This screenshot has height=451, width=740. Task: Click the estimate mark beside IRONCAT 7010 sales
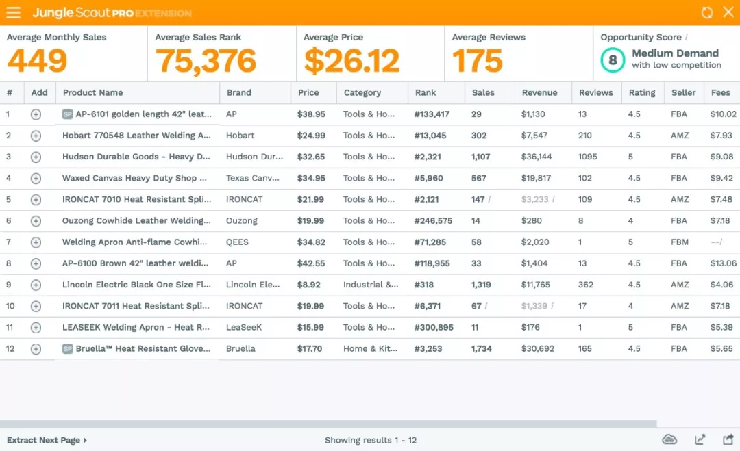pos(489,199)
